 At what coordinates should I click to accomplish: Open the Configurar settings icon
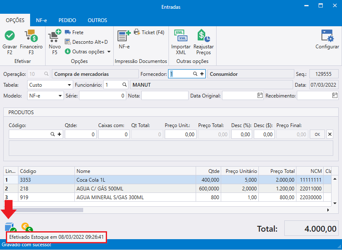coord(327,36)
